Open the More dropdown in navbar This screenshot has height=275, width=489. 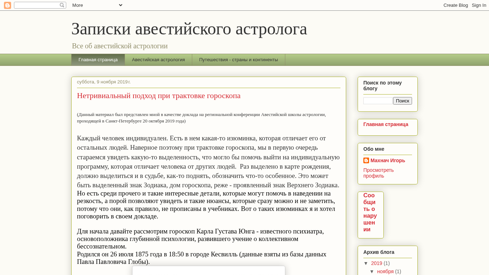click(x=97, y=5)
